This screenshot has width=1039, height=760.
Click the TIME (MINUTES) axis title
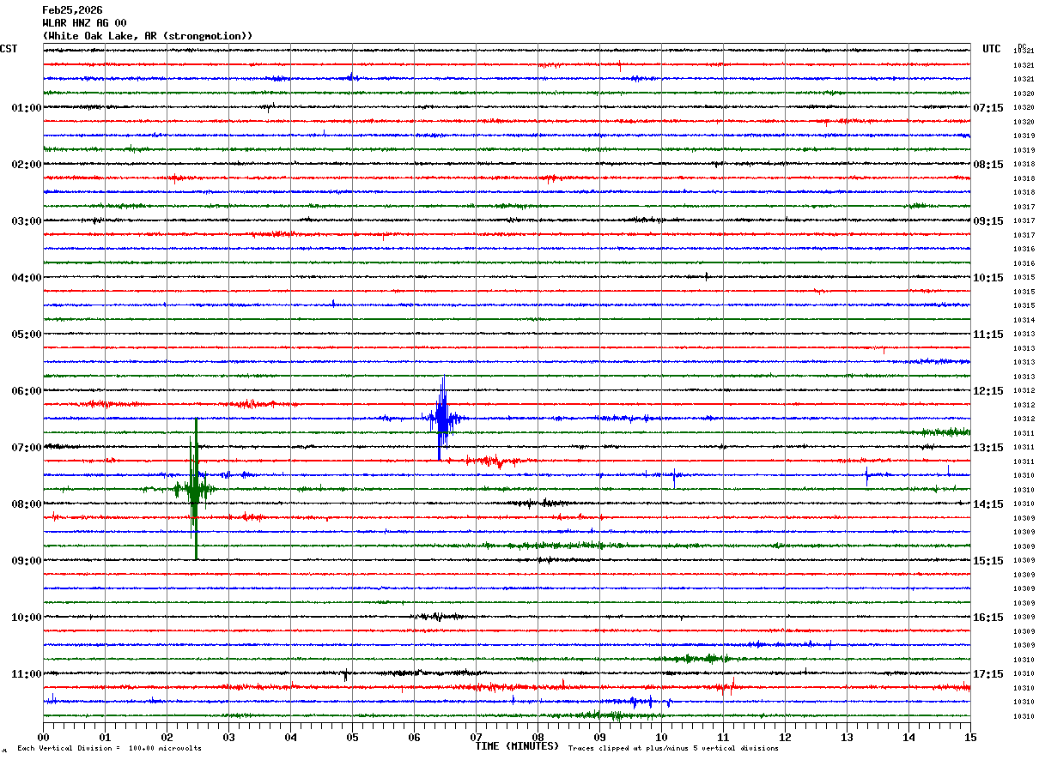tap(517, 746)
